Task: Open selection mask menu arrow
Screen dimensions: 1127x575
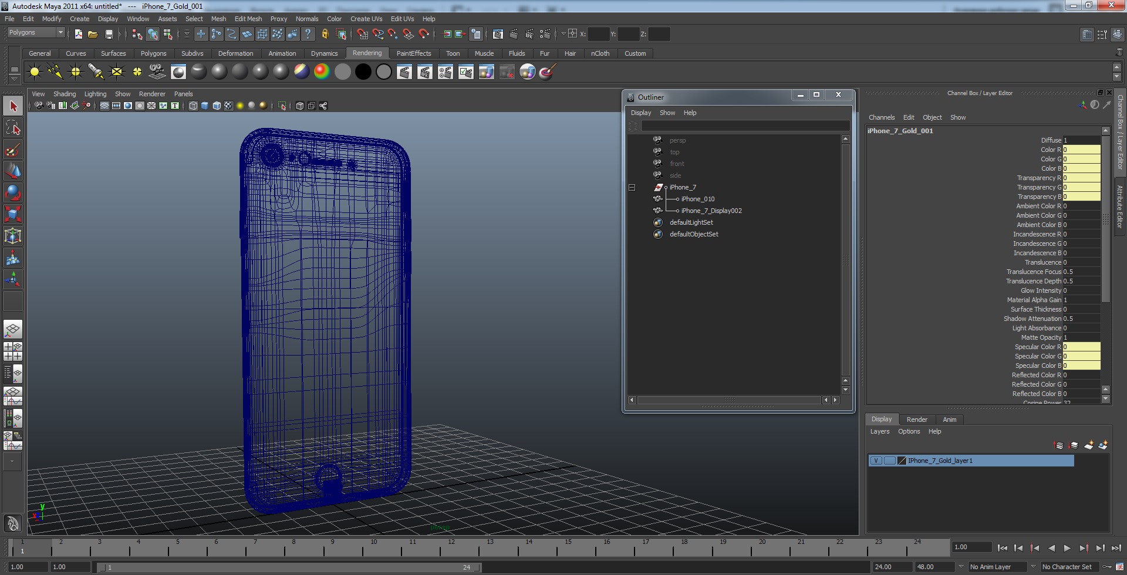Action: [x=187, y=34]
